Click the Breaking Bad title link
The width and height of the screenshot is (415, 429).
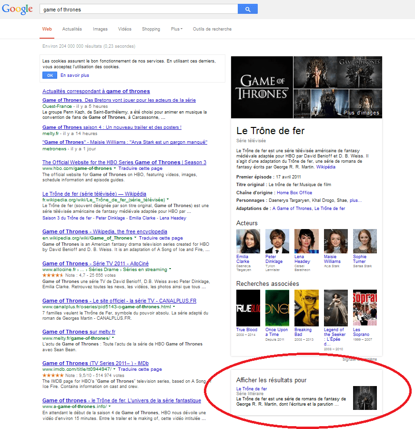[303, 332]
